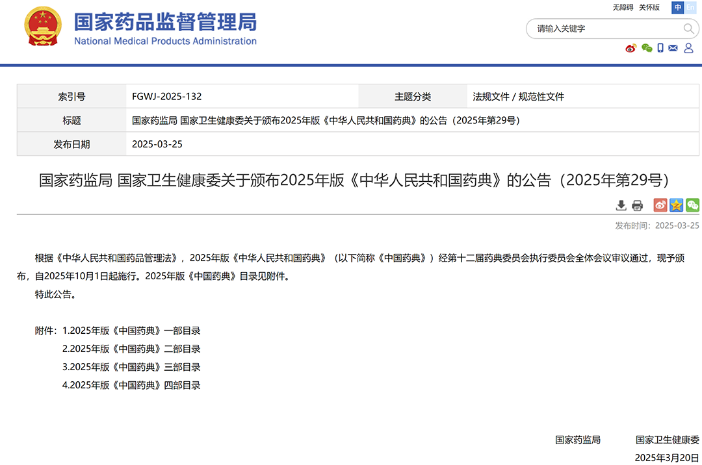
Task: Click the magnifier search icon
Action: coord(688,29)
